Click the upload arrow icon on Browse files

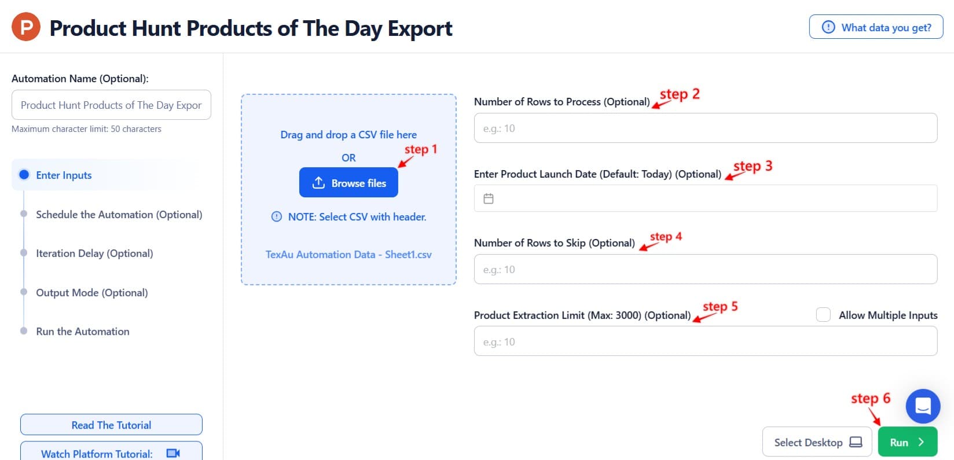coord(318,183)
